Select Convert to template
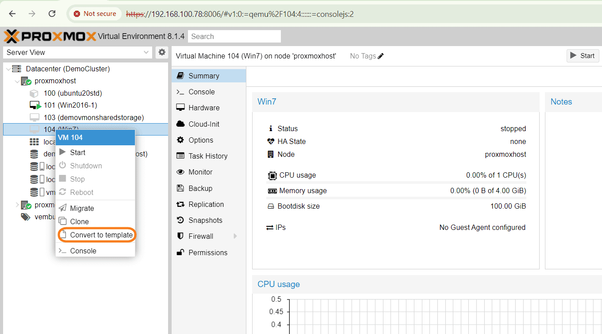Viewport: 602px width, 334px height. pos(96,235)
